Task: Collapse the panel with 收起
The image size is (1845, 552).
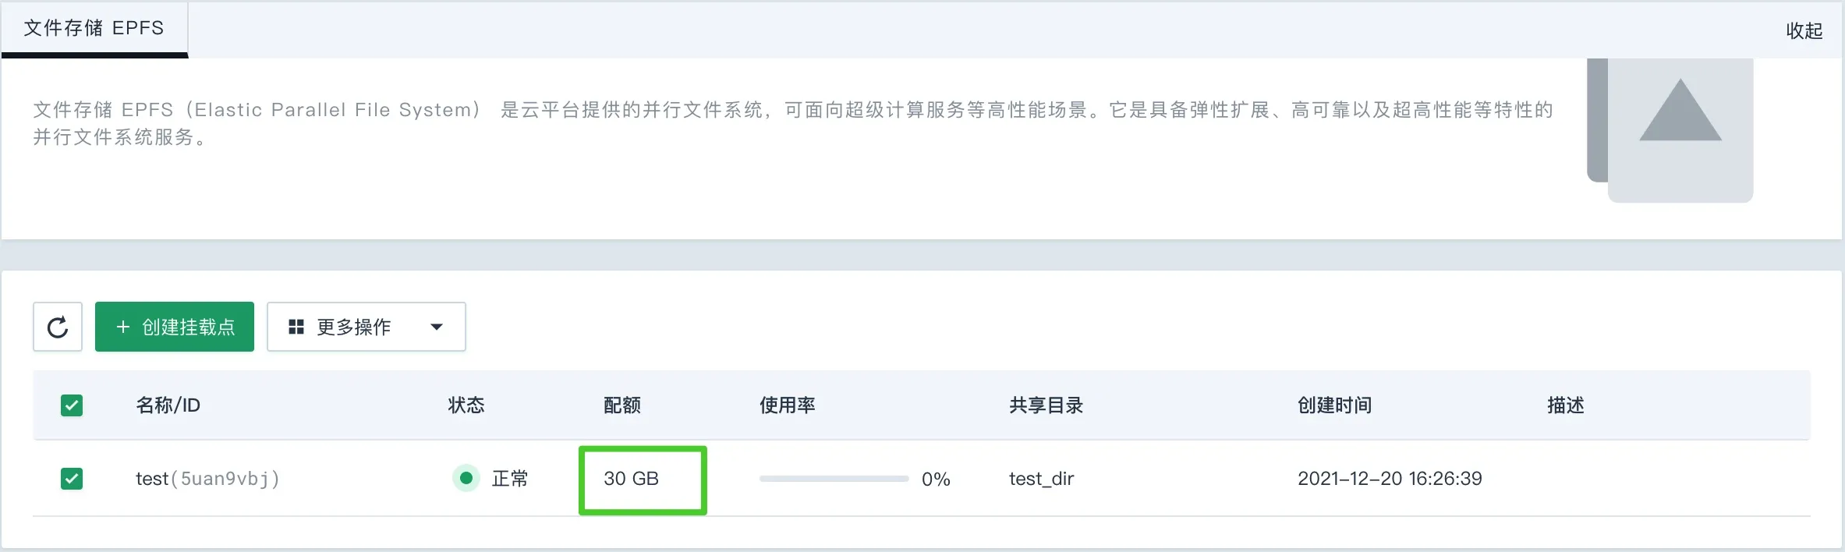Action: 1804,30
